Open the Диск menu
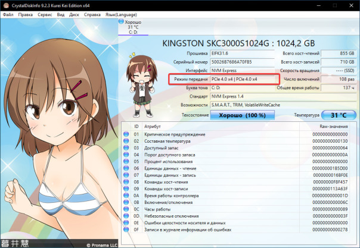The width and height of the screenshot is (360, 248). pos(74,14)
